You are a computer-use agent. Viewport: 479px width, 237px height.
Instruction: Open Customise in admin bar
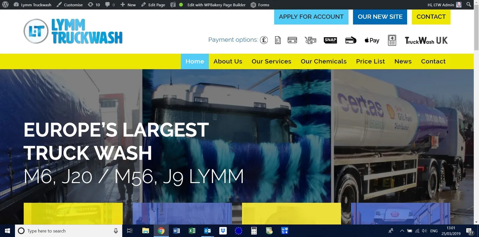tap(69, 5)
